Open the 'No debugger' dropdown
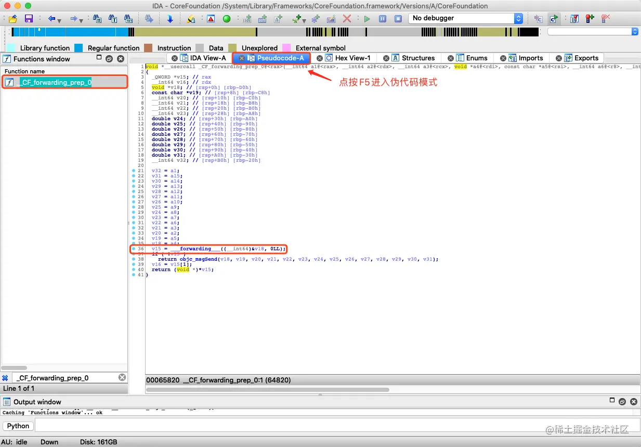This screenshot has height=447, width=641. pyautogui.click(x=466, y=18)
